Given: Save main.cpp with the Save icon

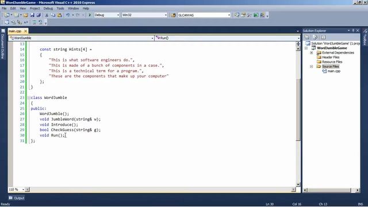Looking at the screenshot, I should 32,15.
